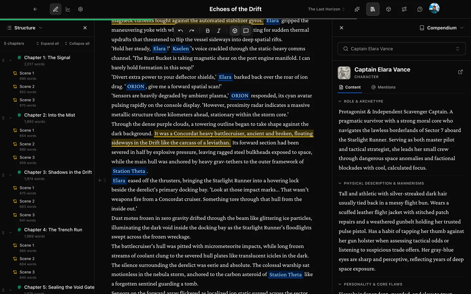Toggle the Compendium library panel icon
Viewport: 471px width, 294px height.
(x=373, y=9)
